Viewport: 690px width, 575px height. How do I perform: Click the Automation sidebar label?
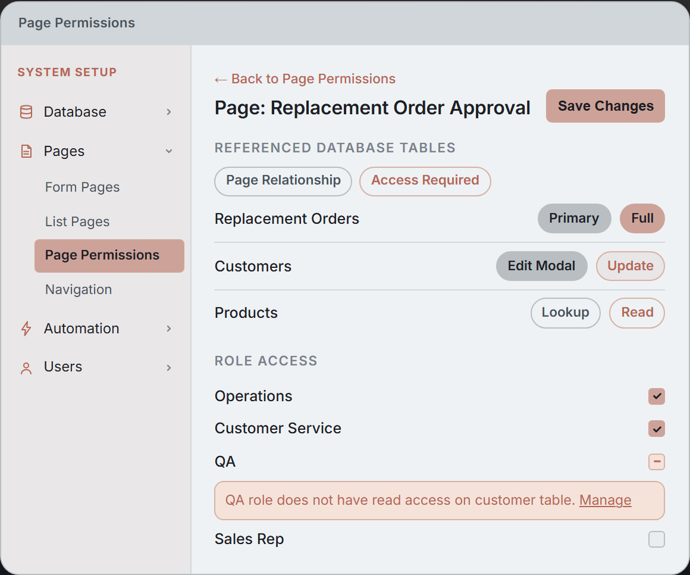(x=81, y=329)
